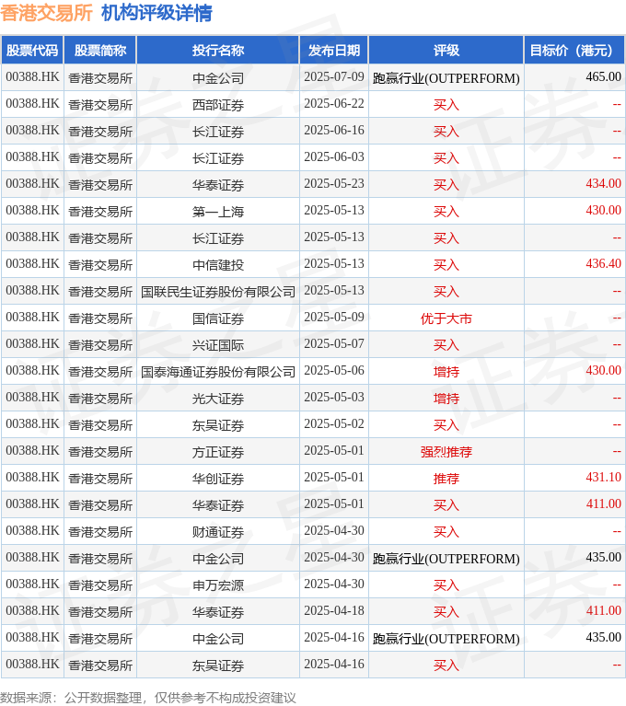Click the 股票简称 column header
This screenshot has width=626, height=706.
(100, 51)
